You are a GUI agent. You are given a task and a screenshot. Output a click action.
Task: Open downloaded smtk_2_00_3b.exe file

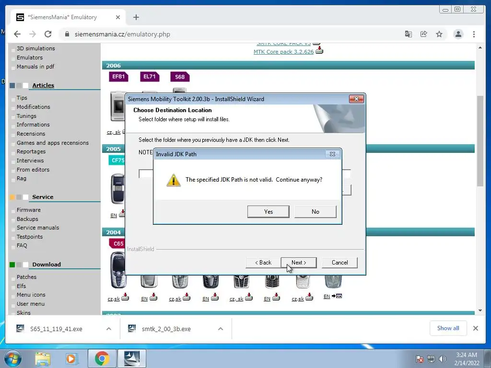(160, 329)
